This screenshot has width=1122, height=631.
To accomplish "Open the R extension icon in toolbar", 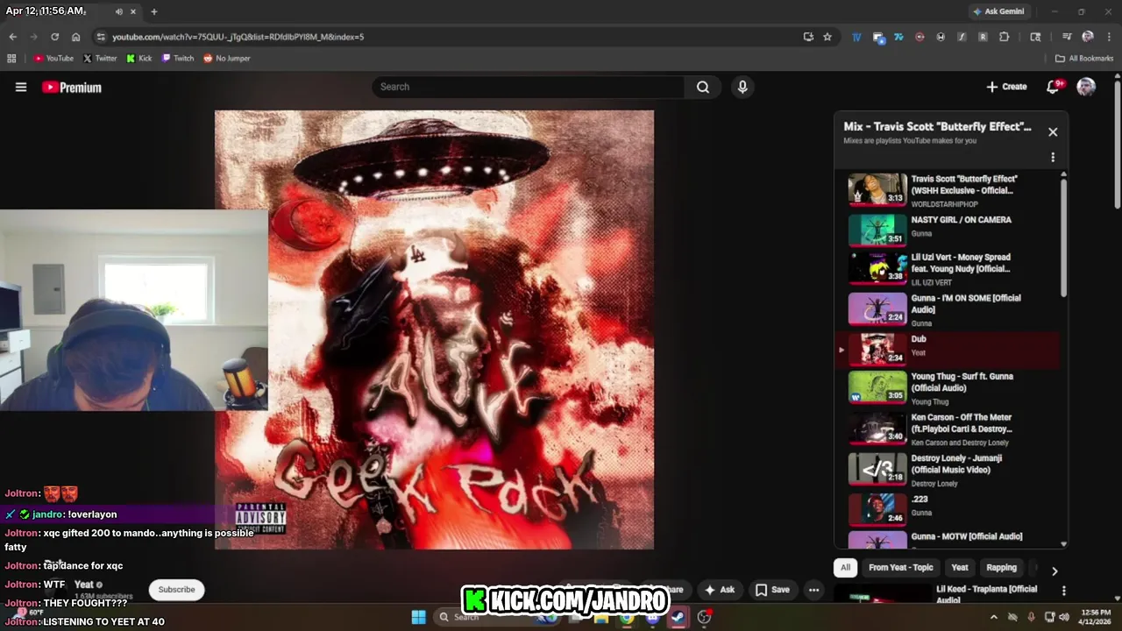I will pyautogui.click(x=983, y=37).
